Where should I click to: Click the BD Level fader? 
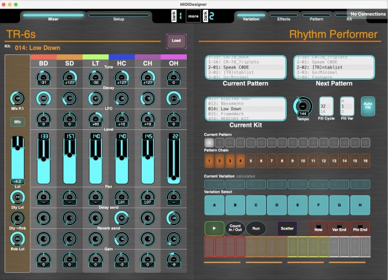point(43,158)
